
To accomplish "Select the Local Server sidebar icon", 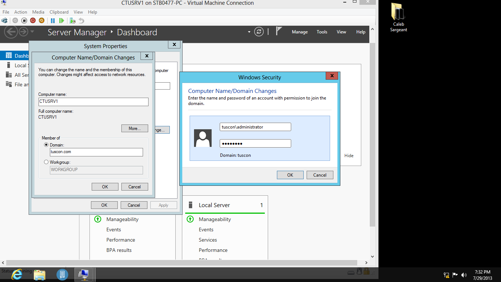I will [9, 65].
